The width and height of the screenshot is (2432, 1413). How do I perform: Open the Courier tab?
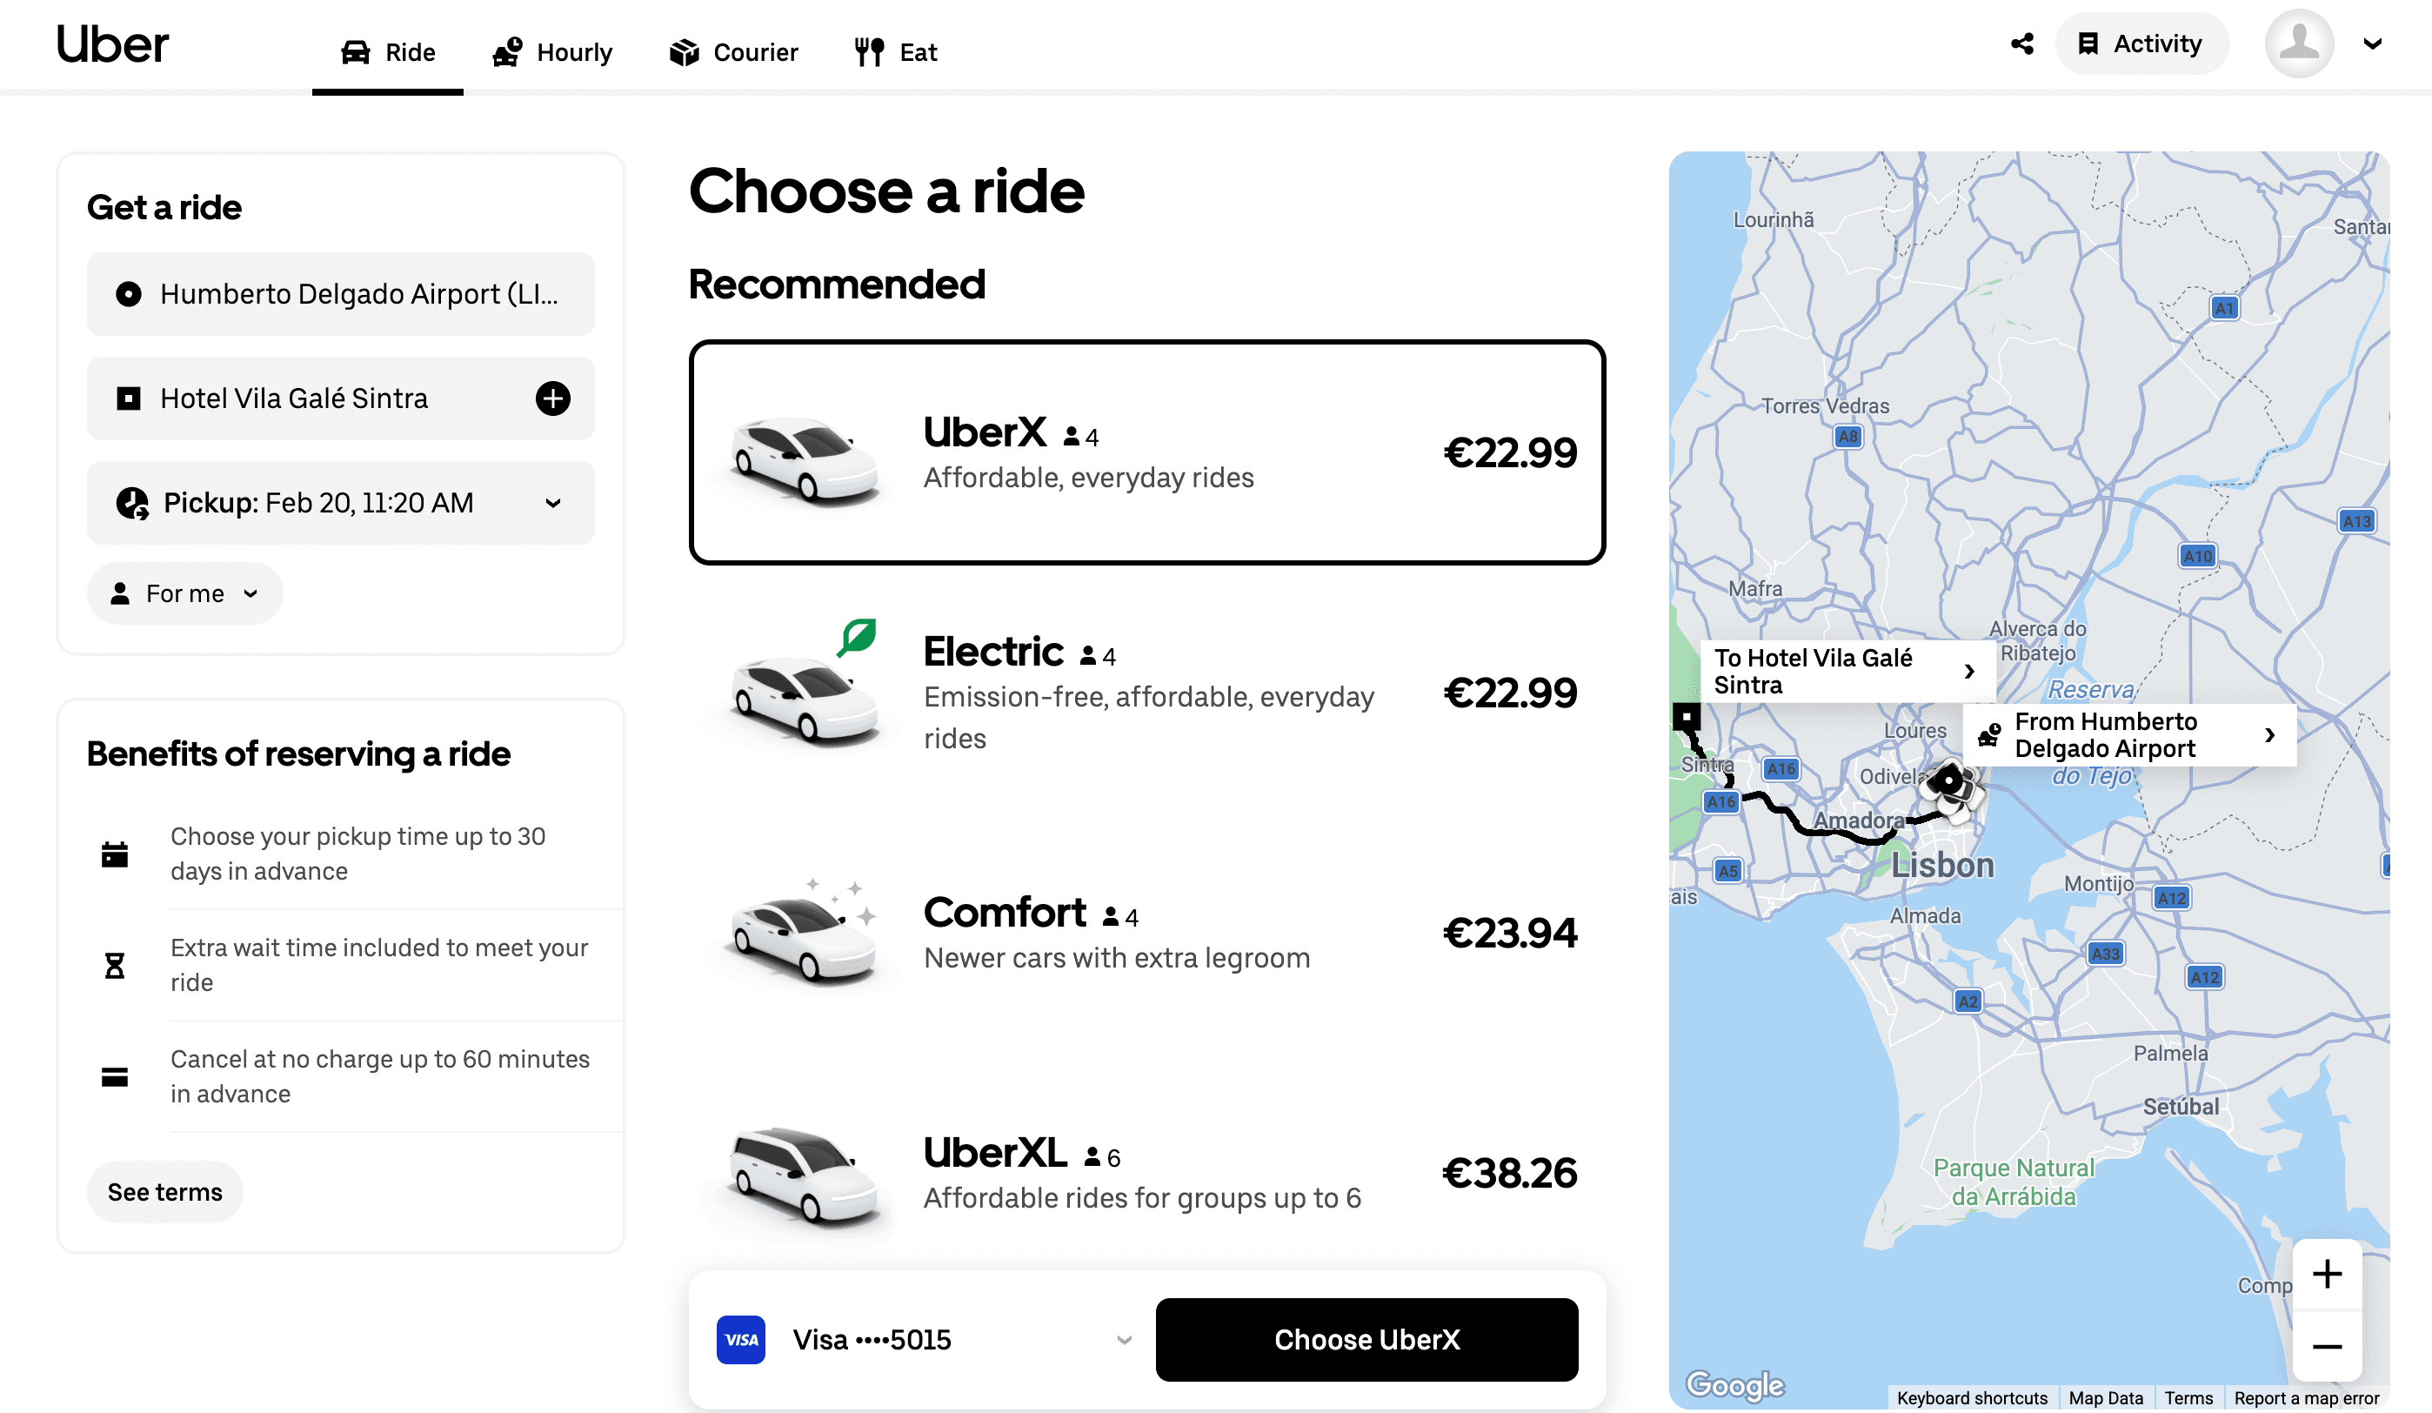(x=733, y=52)
